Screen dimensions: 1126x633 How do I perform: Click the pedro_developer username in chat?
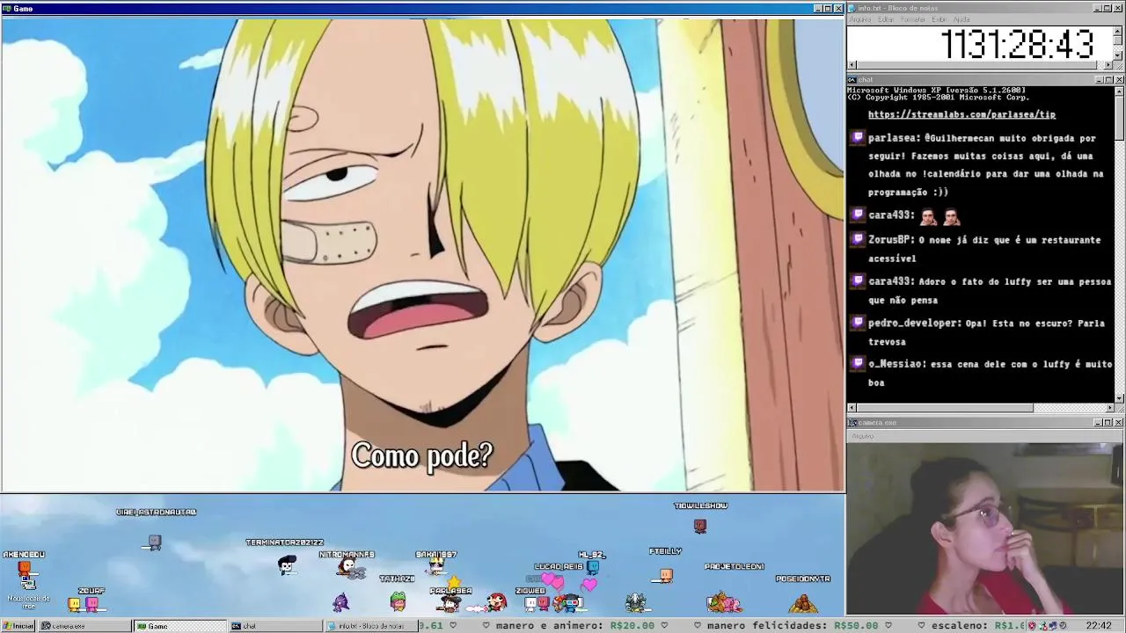click(x=913, y=323)
